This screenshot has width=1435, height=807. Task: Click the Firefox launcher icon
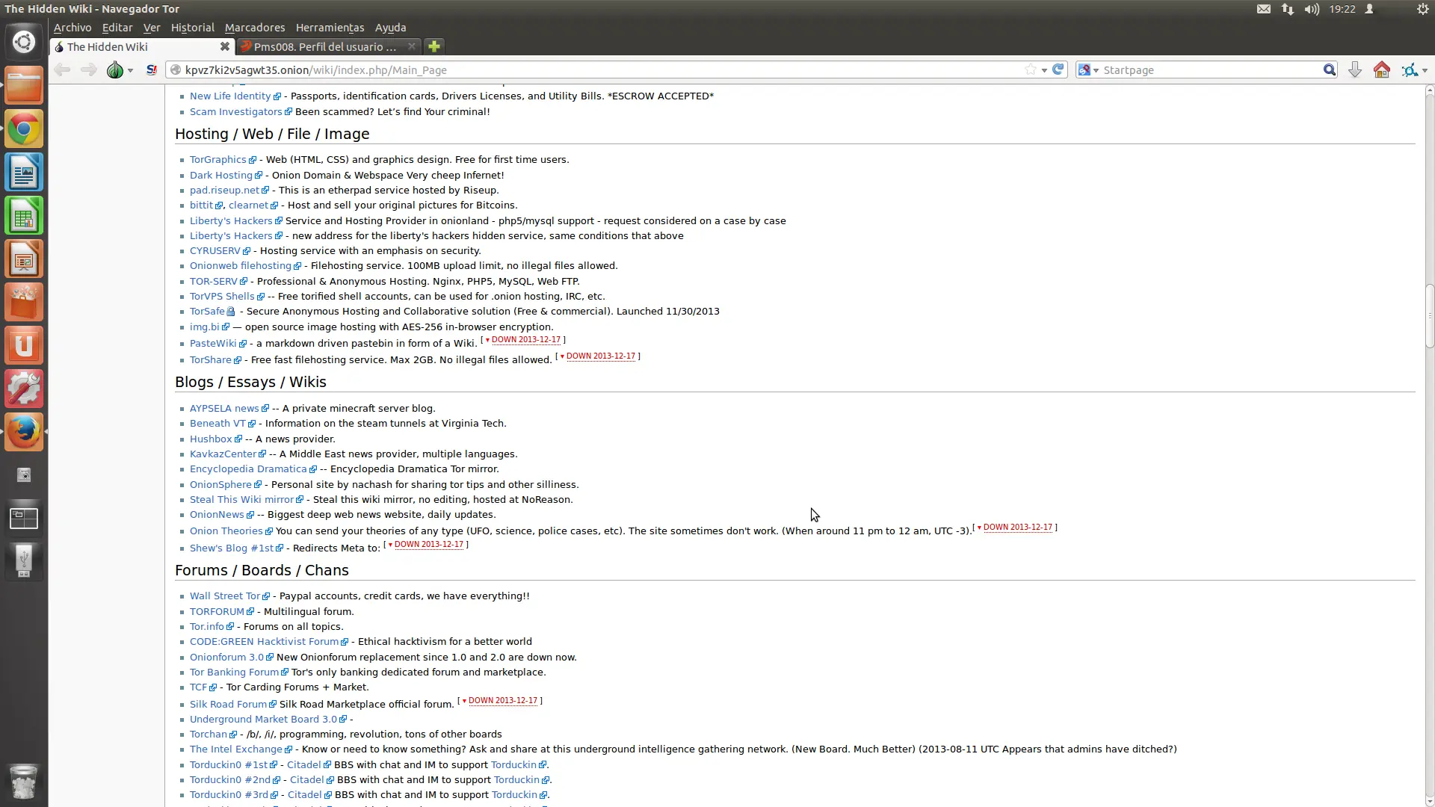(x=24, y=432)
